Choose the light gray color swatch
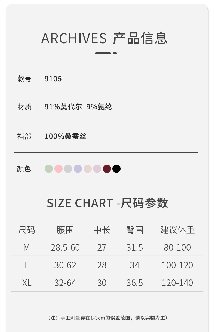215x332 pixels. 68,169
